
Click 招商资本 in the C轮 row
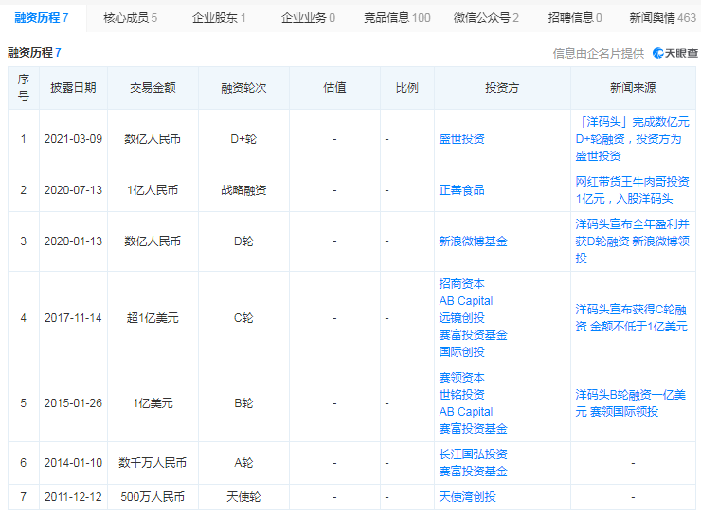click(x=461, y=284)
